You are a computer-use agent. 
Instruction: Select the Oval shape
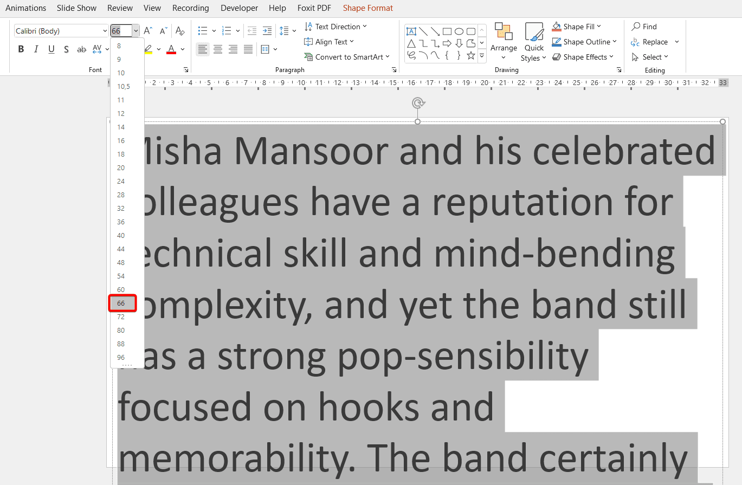coord(459,31)
